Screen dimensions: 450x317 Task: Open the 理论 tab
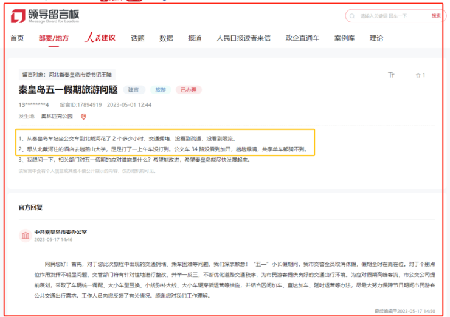(x=376, y=38)
